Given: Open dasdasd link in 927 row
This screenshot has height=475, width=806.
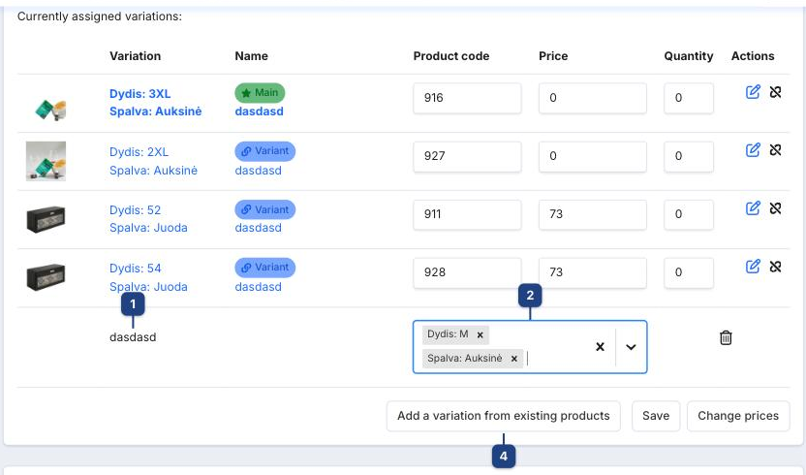Looking at the screenshot, I should [x=258, y=171].
